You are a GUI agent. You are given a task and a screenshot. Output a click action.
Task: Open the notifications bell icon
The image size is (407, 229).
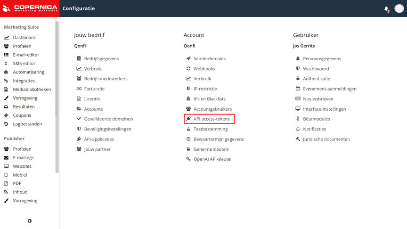[x=386, y=9]
